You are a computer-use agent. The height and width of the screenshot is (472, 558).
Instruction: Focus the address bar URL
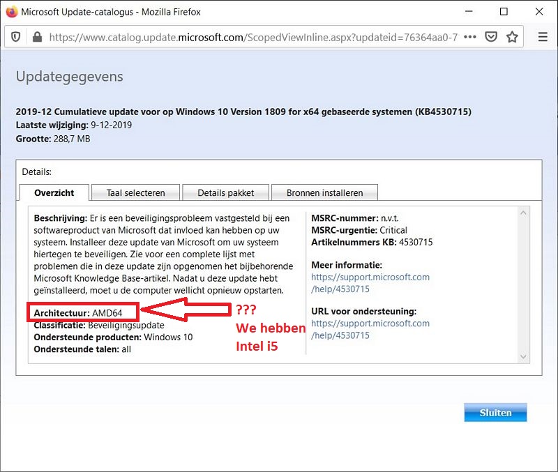point(253,37)
